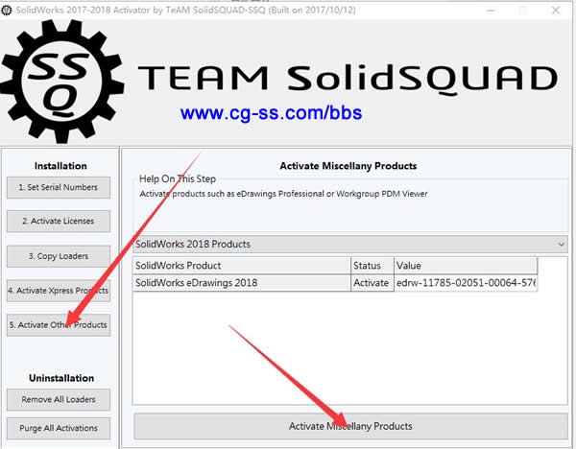This screenshot has width=576, height=449.
Task: Click the SolidWorks Product column header
Action: 240,265
